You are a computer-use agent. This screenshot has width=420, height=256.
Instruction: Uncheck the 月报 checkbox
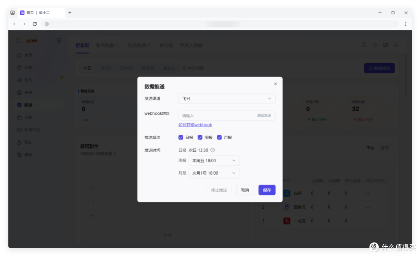219,137
